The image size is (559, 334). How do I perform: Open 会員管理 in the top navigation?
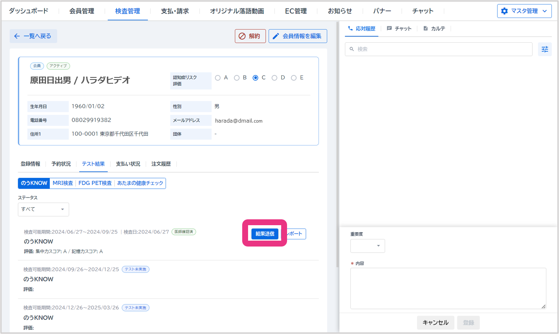[82, 11]
